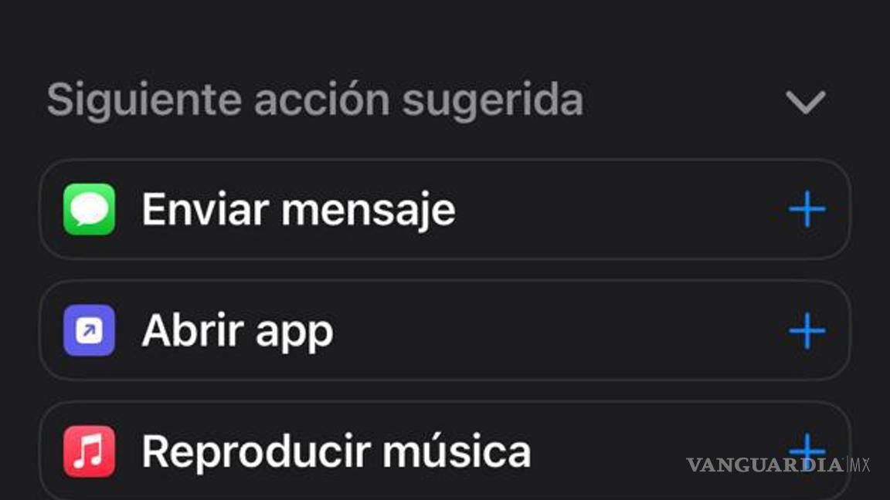Add the Enviar mensaje action with its plus
Screen dimensions: 890x500
click(808, 208)
